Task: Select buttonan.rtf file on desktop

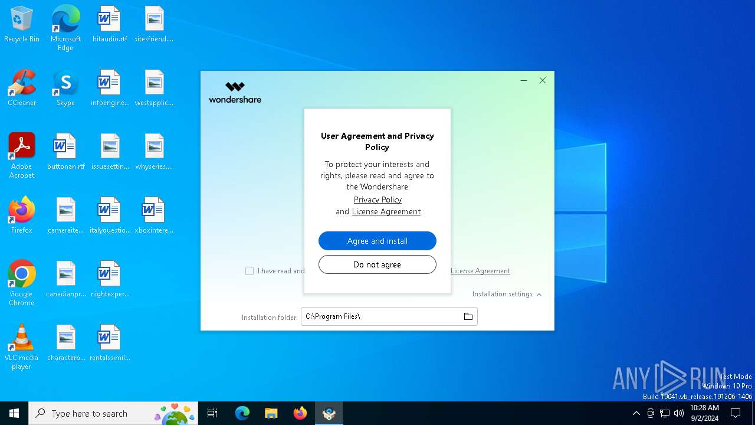Action: point(65,152)
